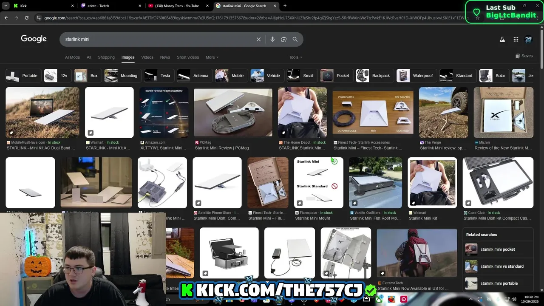
Task: Filter images by Solar chip
Action: [494, 76]
